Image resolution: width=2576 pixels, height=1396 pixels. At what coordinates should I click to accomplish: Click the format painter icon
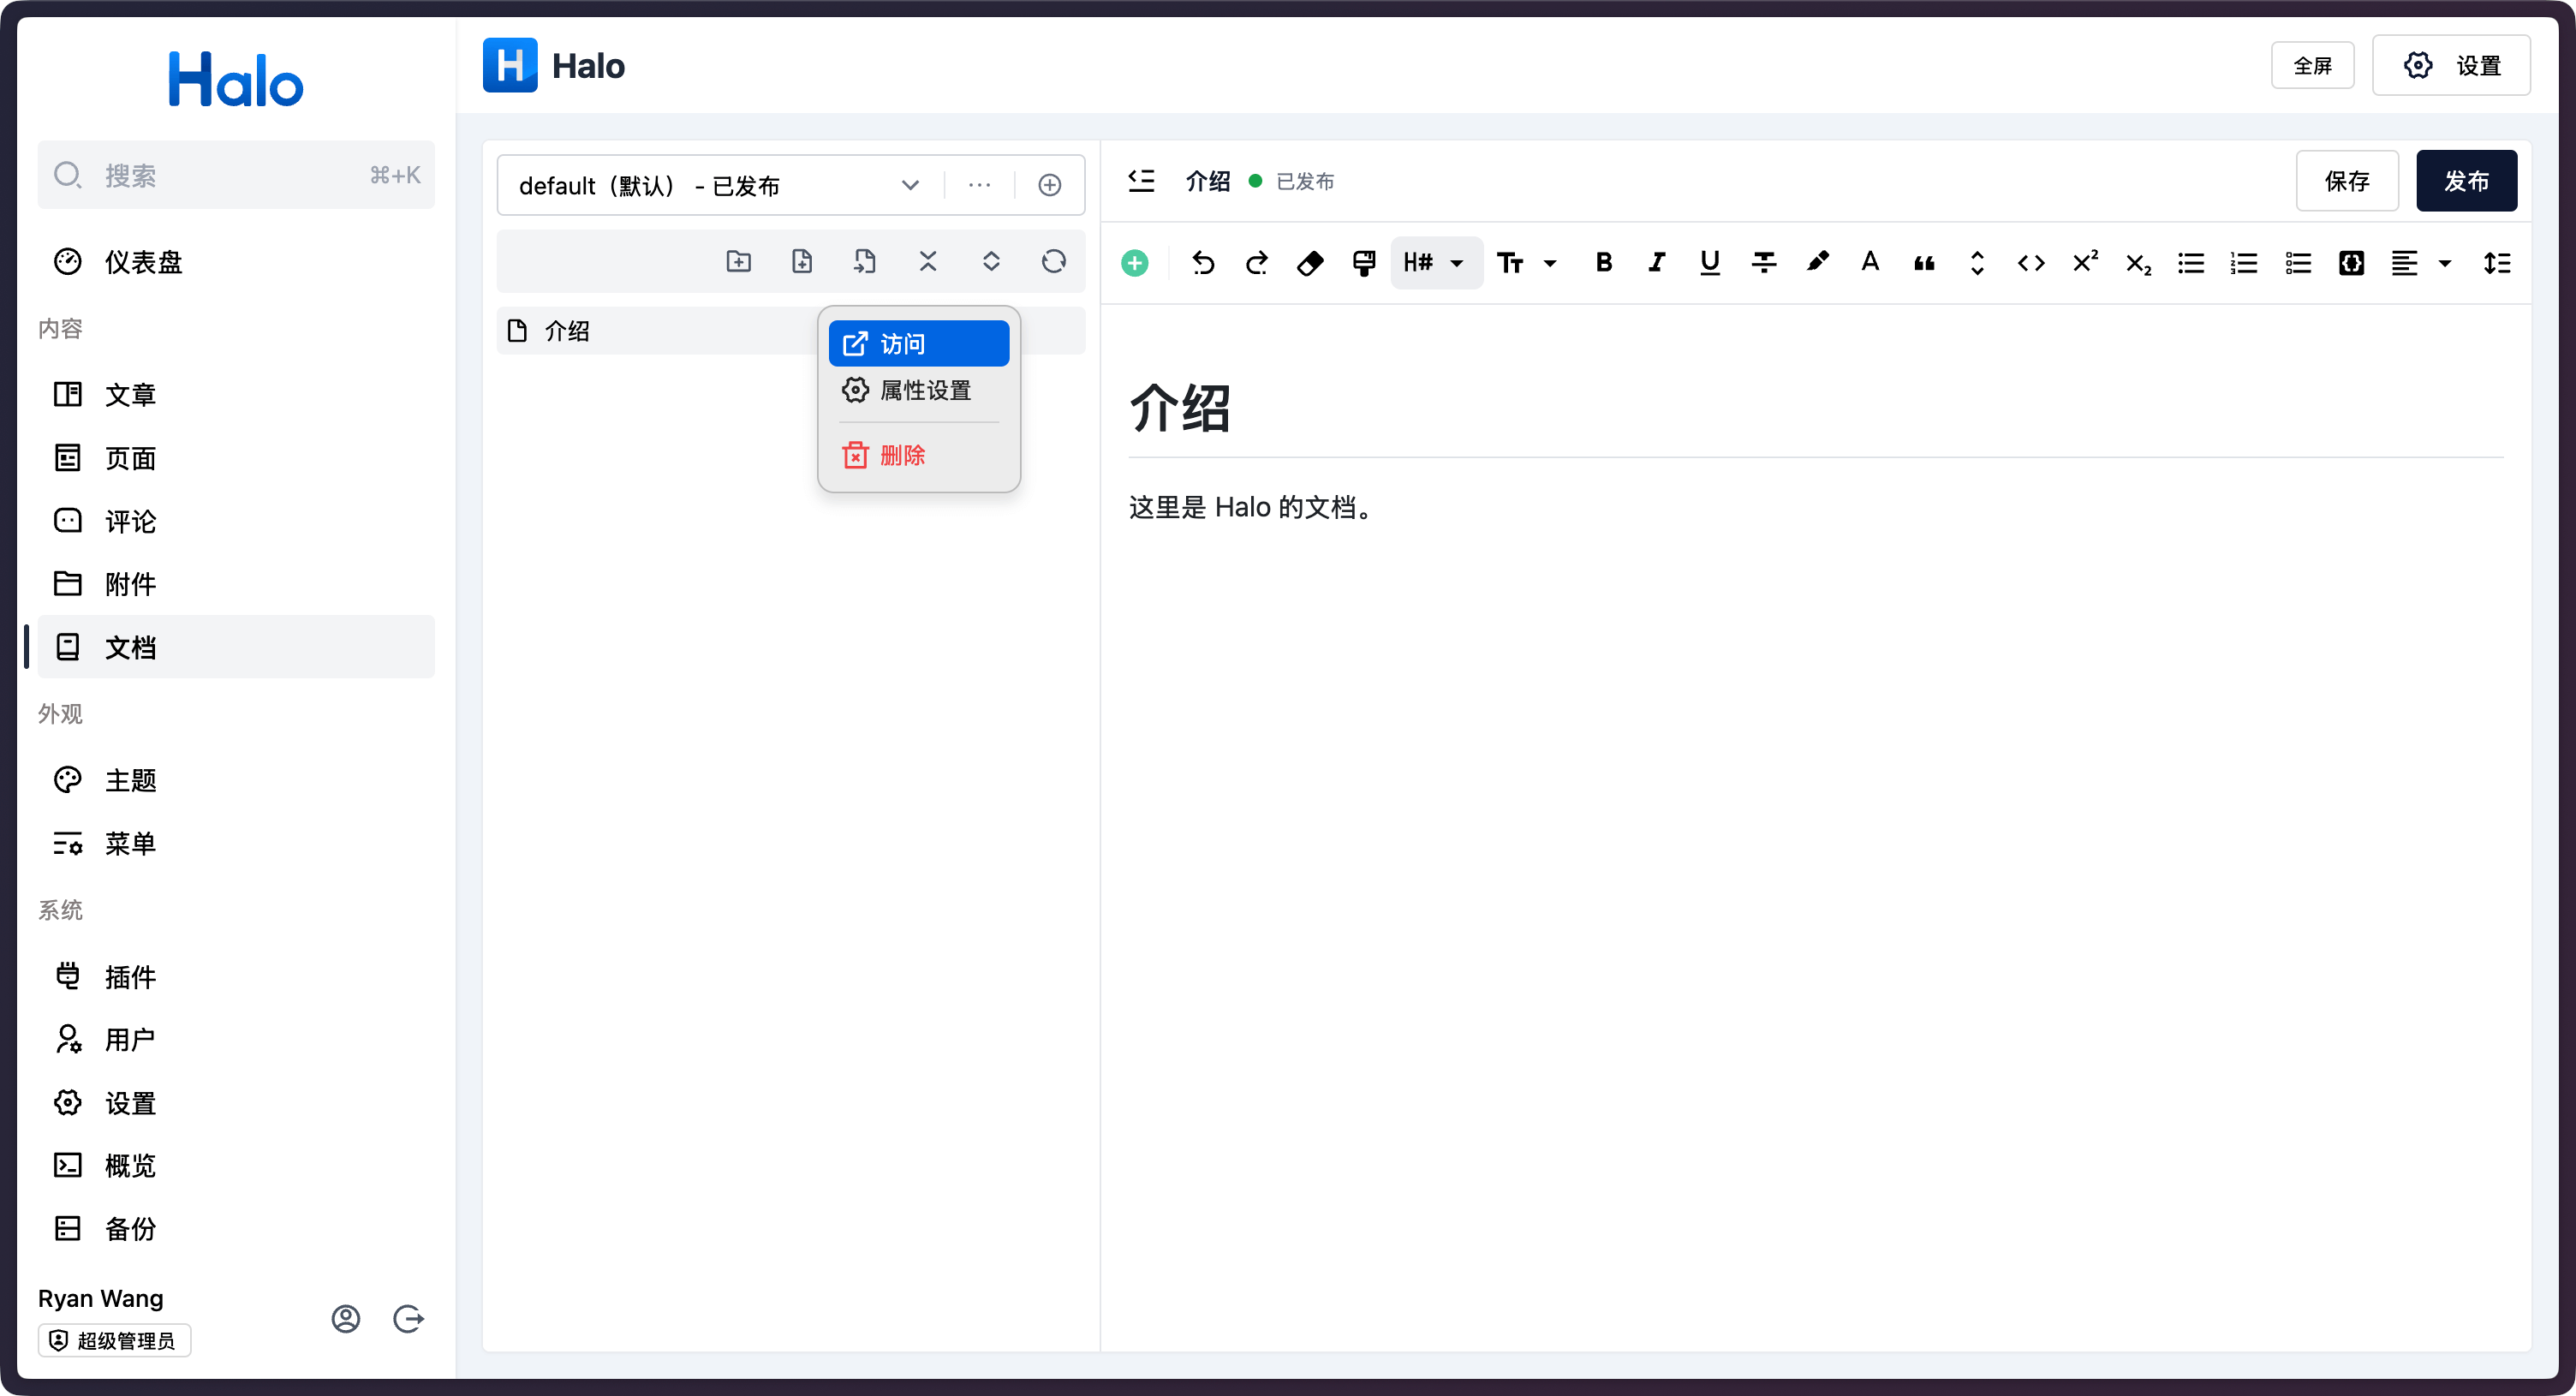click(1363, 263)
